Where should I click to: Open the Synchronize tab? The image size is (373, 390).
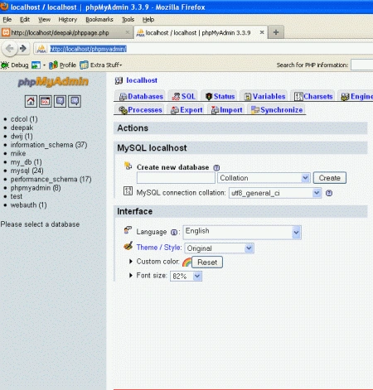pos(277,110)
